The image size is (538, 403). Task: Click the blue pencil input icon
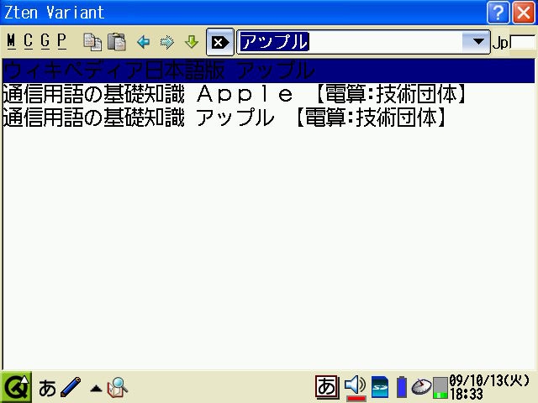point(71,387)
